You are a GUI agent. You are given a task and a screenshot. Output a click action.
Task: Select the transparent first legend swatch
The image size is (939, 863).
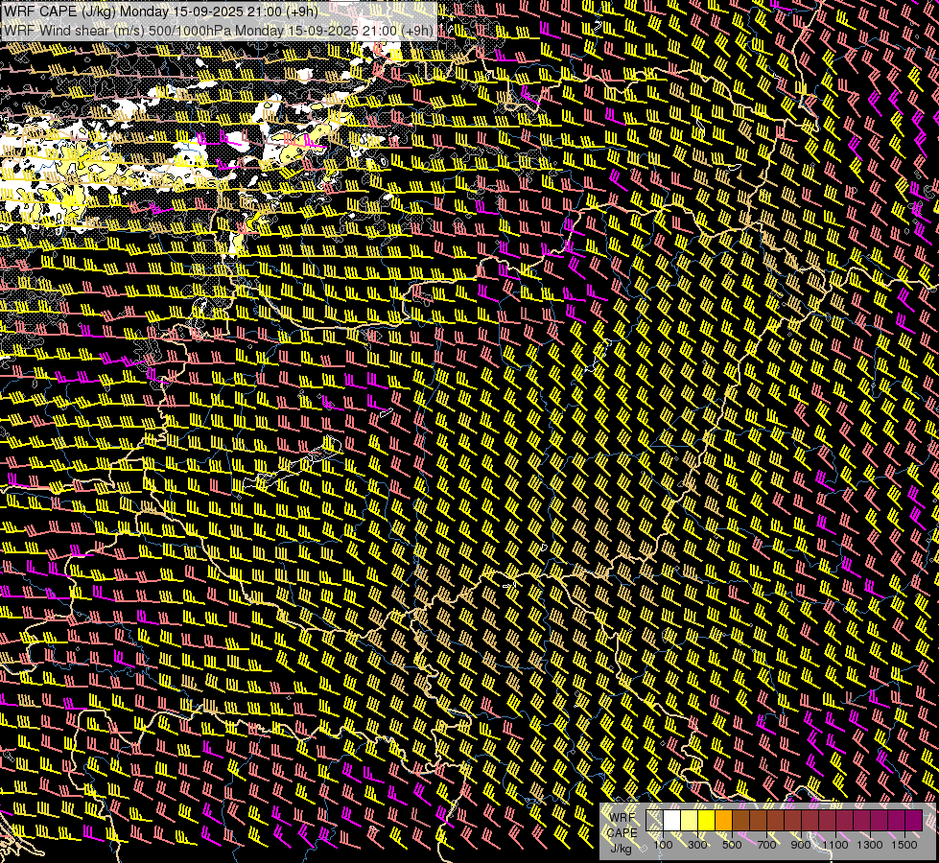pyautogui.click(x=654, y=820)
